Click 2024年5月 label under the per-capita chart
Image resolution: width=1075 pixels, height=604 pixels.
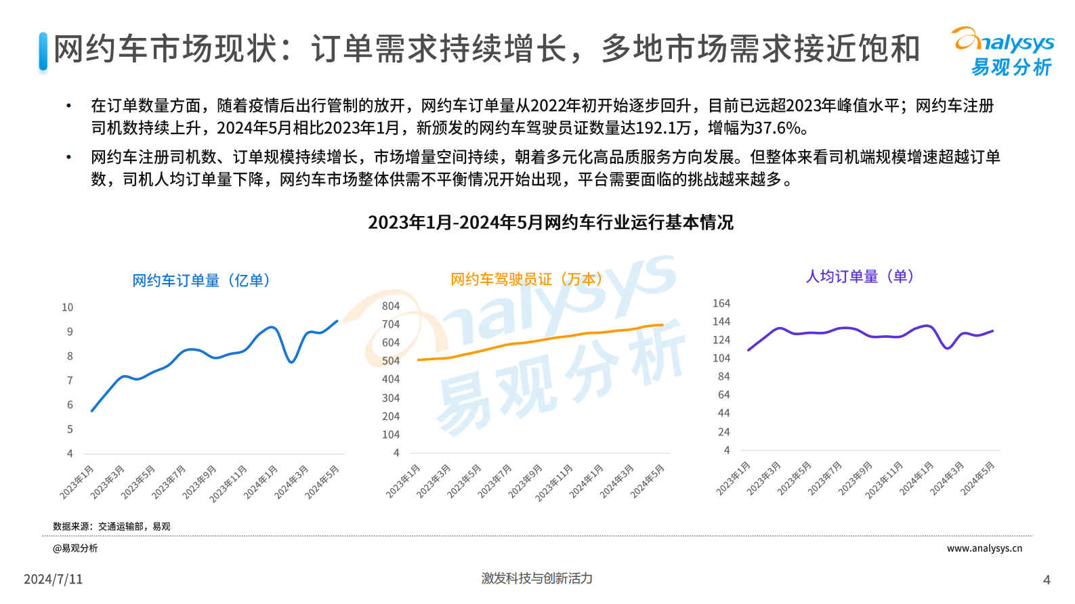pos(977,479)
